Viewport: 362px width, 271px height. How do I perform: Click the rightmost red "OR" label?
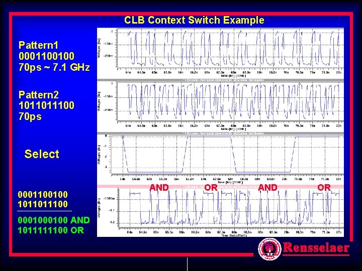point(324,188)
